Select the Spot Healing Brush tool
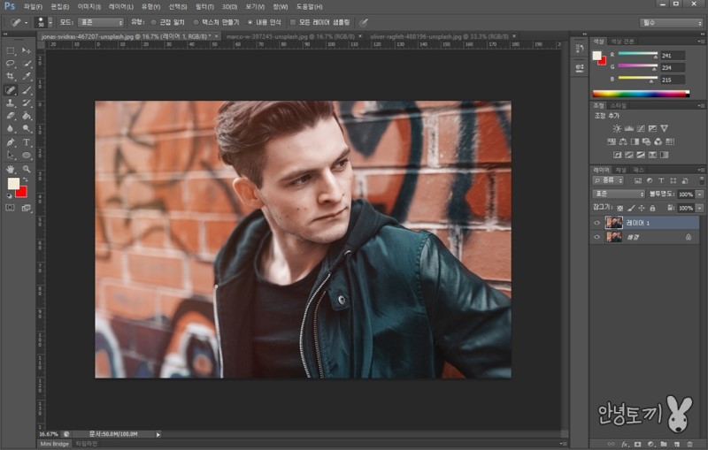This screenshot has height=450, width=708. 11,89
